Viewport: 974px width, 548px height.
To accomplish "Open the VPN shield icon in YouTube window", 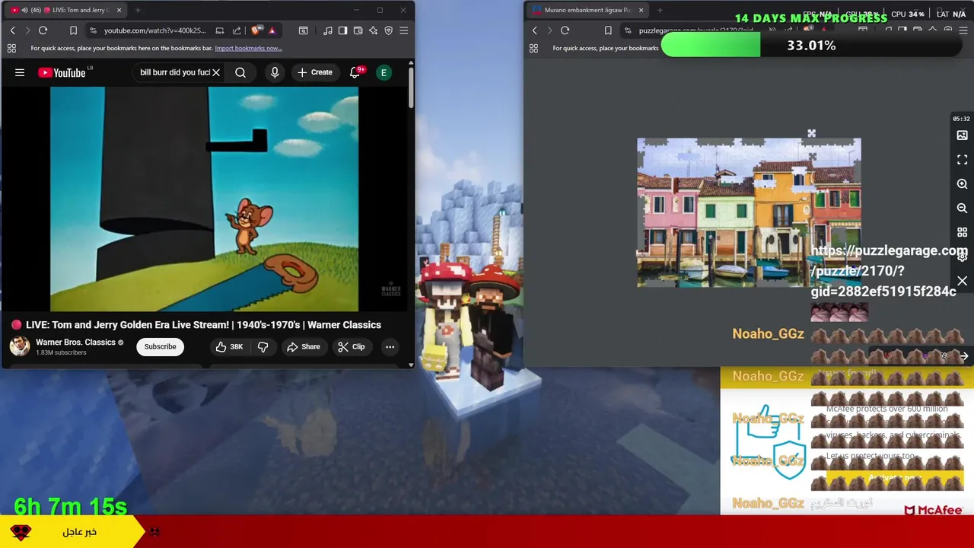I will click(388, 30).
